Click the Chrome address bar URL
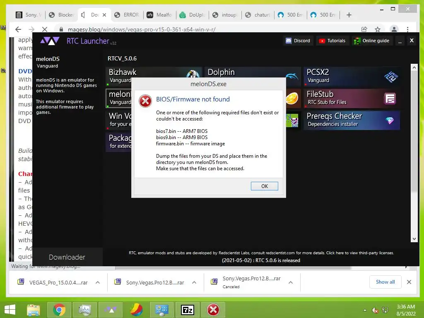The height and width of the screenshot is (318, 424). pyautogui.click(x=142, y=29)
